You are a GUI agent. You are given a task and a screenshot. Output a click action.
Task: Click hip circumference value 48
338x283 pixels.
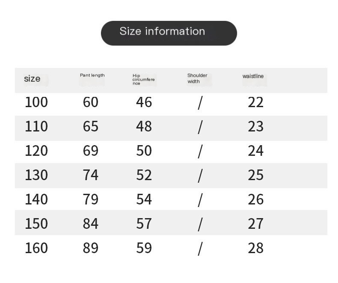pyautogui.click(x=144, y=126)
